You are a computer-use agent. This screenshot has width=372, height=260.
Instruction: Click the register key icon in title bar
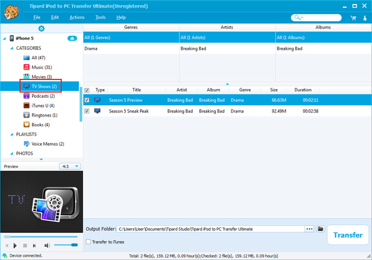pos(365,18)
